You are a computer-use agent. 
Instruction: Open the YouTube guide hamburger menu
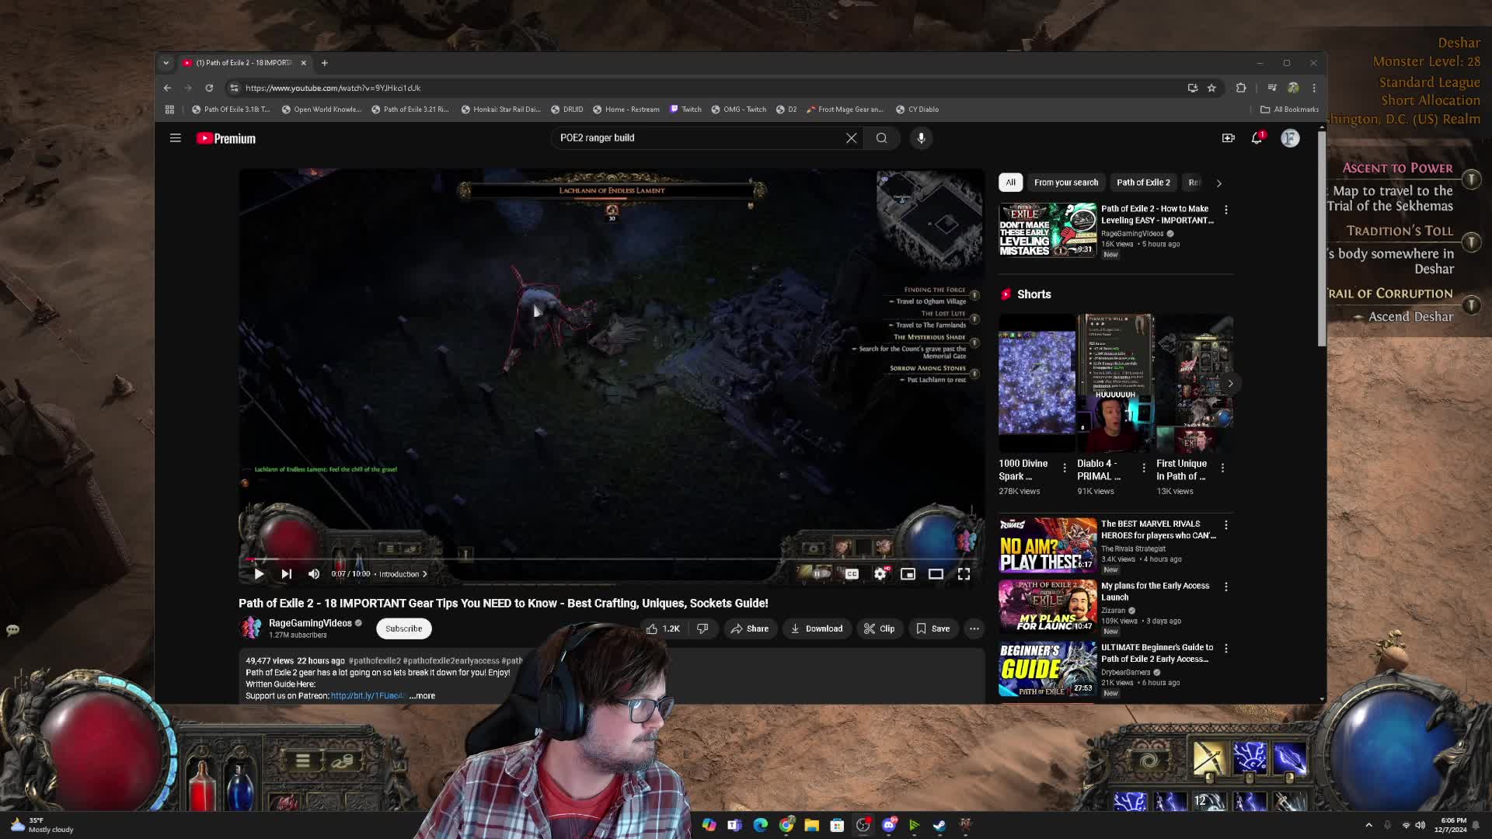tap(176, 138)
